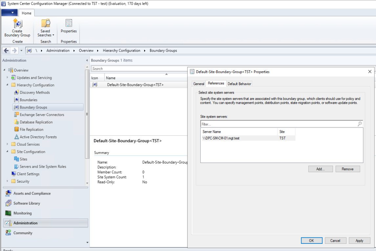
Task: Click Hierarchy Configuration in the breadcrumb
Action: coord(121,51)
